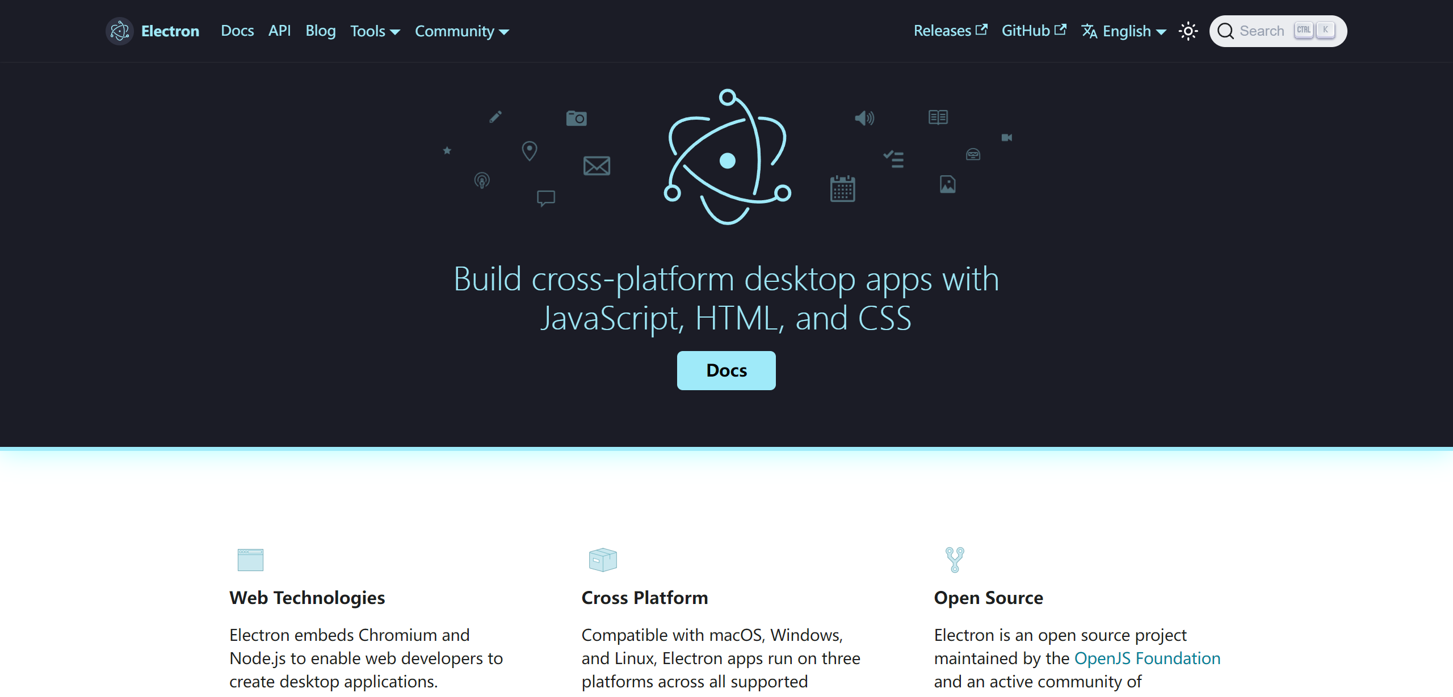Click the open book icon
The height and width of the screenshot is (697, 1453).
[x=938, y=117]
